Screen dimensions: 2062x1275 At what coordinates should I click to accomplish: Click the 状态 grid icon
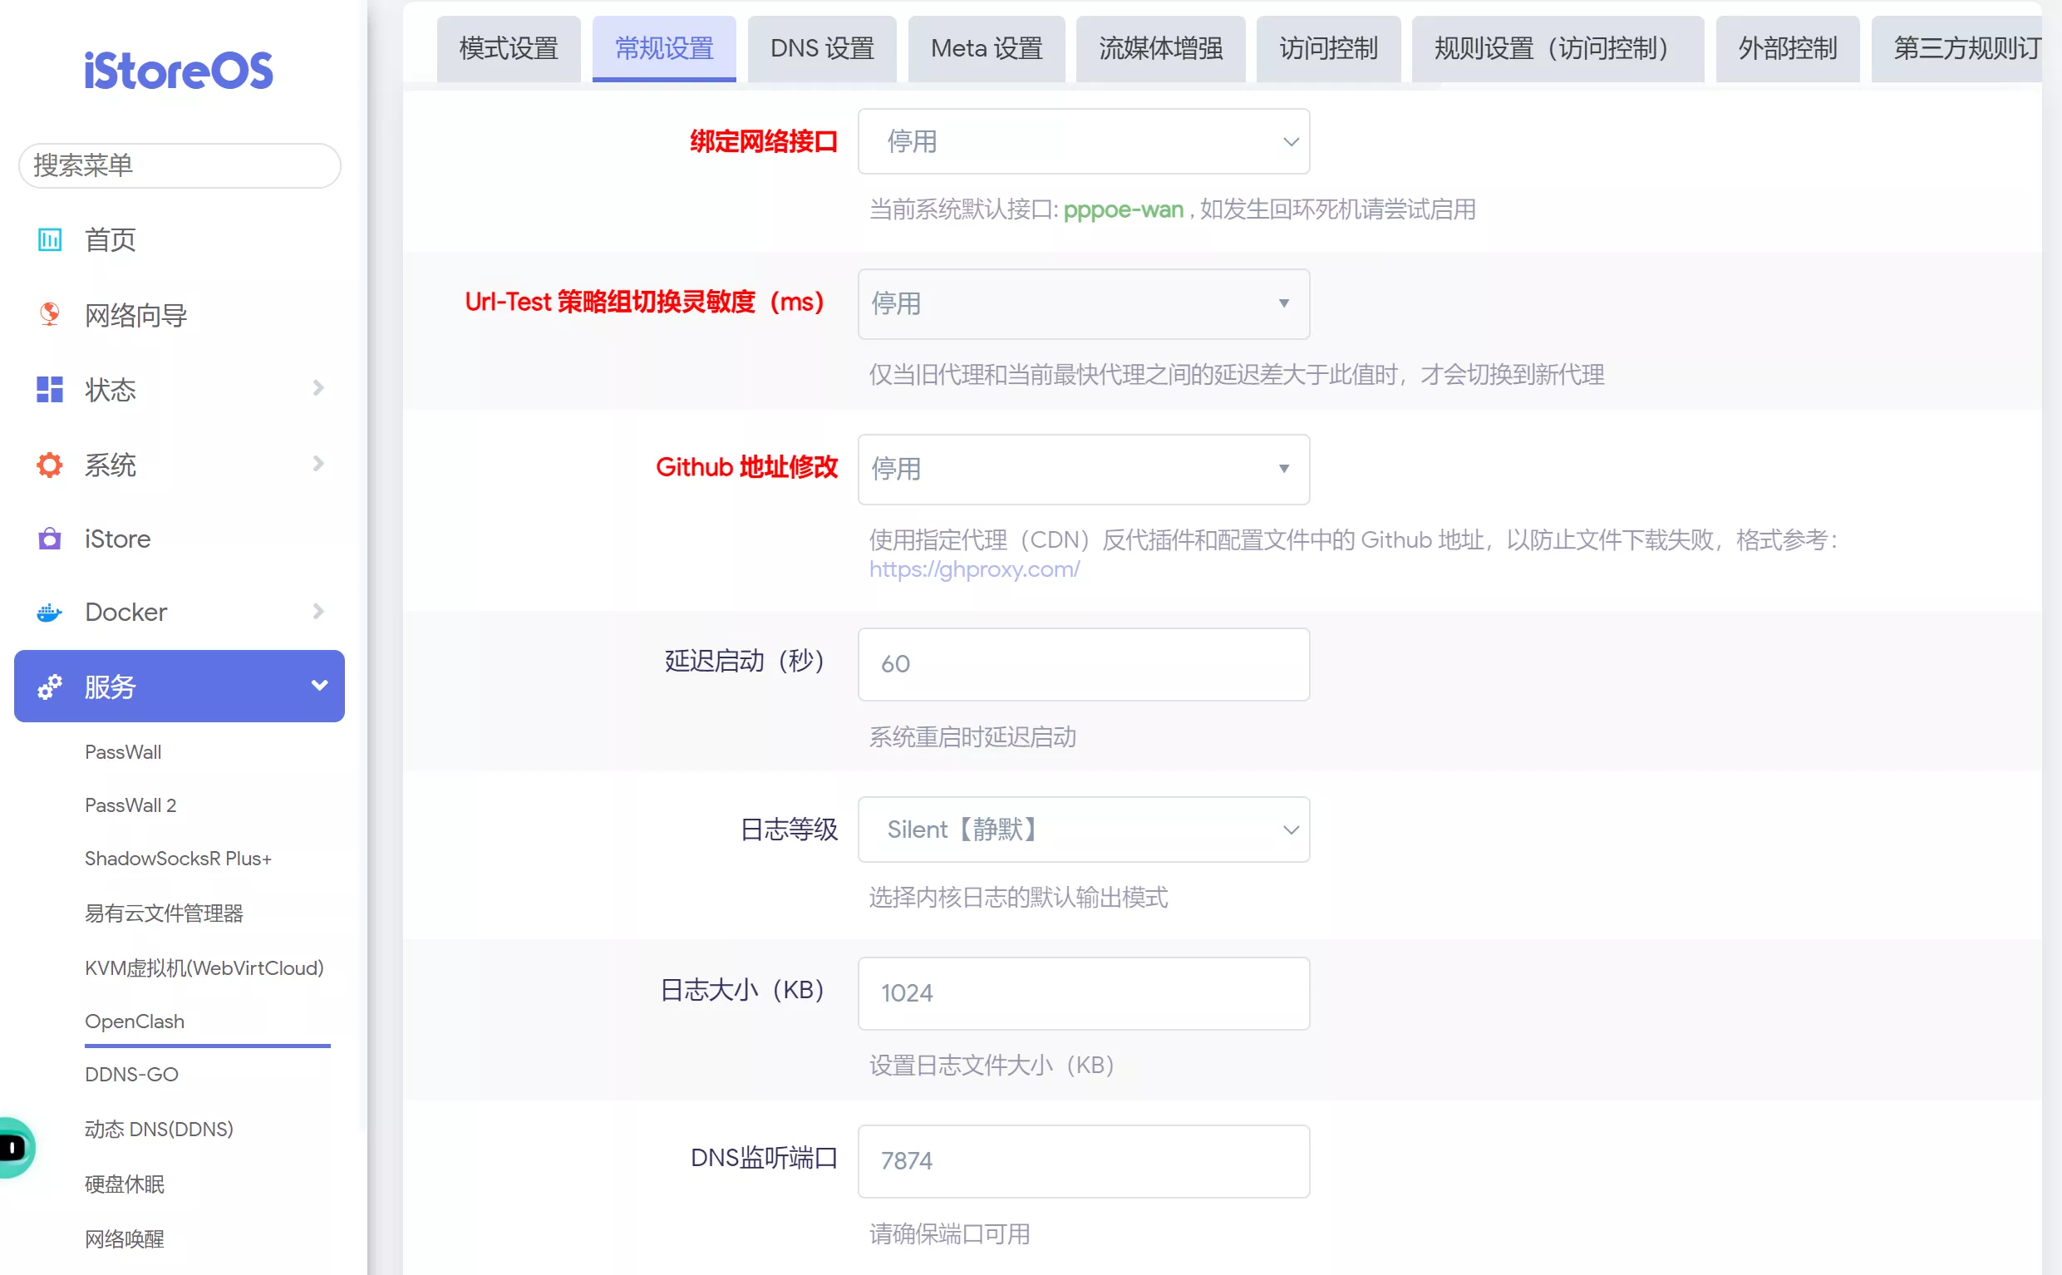[50, 390]
